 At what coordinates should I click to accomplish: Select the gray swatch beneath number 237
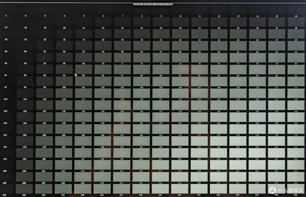click(x=237, y=189)
